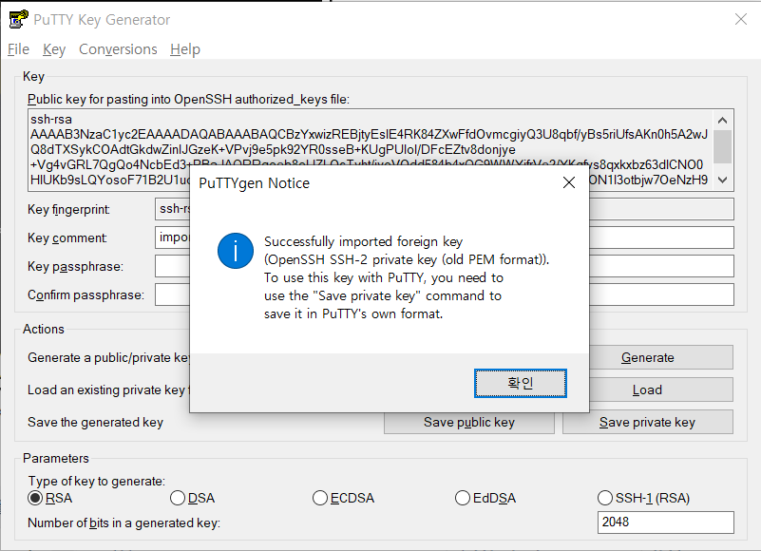The image size is (761, 551).
Task: Close the PuTTYgen Notice dialog with X
Action: point(569,182)
